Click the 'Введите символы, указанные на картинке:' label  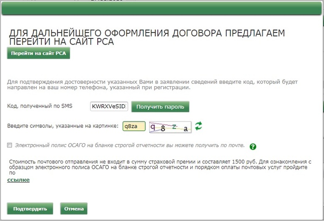click(x=63, y=126)
